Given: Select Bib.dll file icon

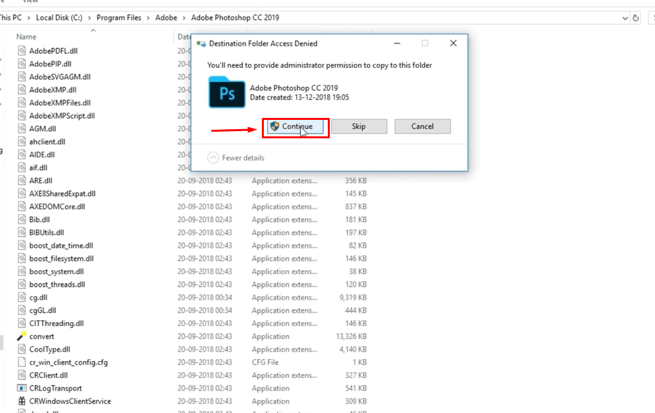Looking at the screenshot, I should [22, 219].
